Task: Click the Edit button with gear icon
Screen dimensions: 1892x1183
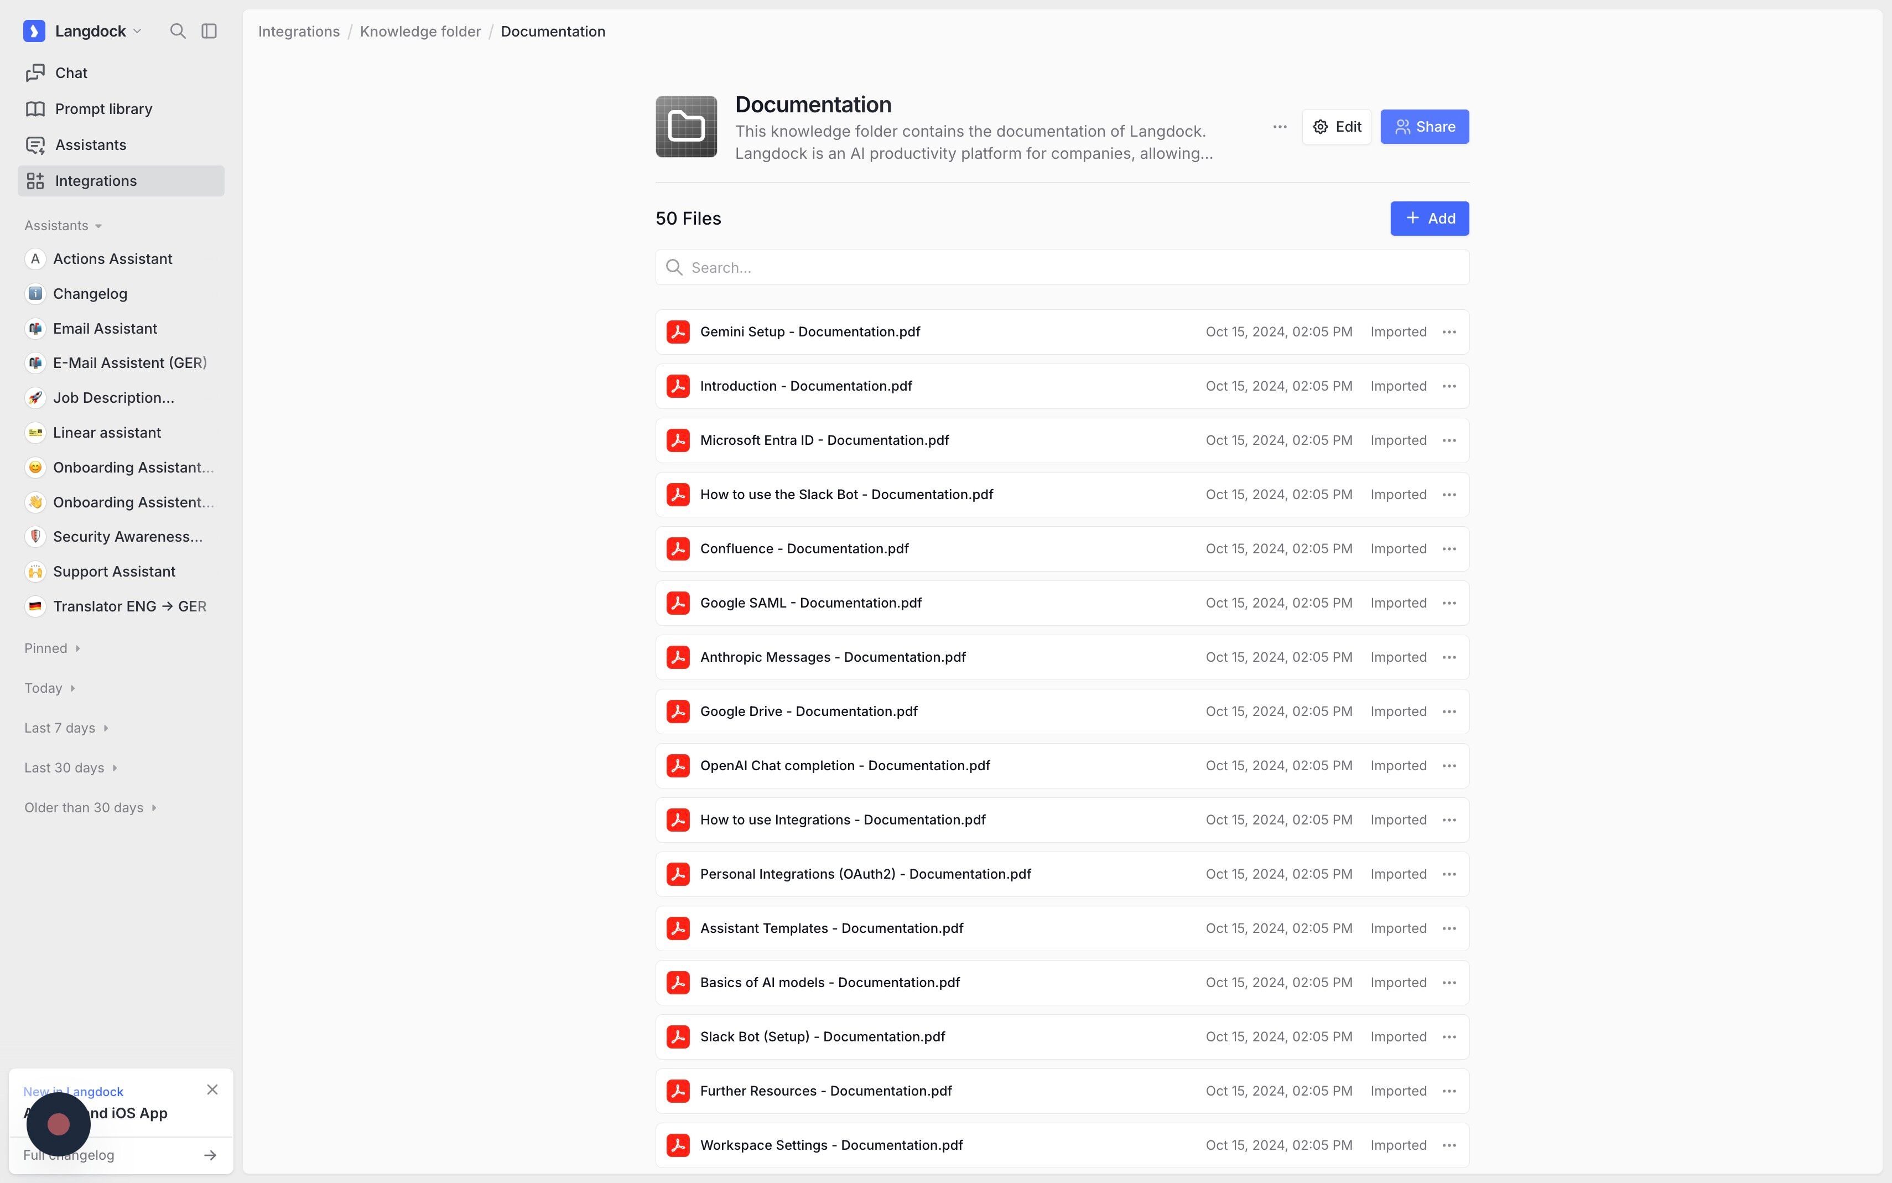Action: click(x=1337, y=127)
